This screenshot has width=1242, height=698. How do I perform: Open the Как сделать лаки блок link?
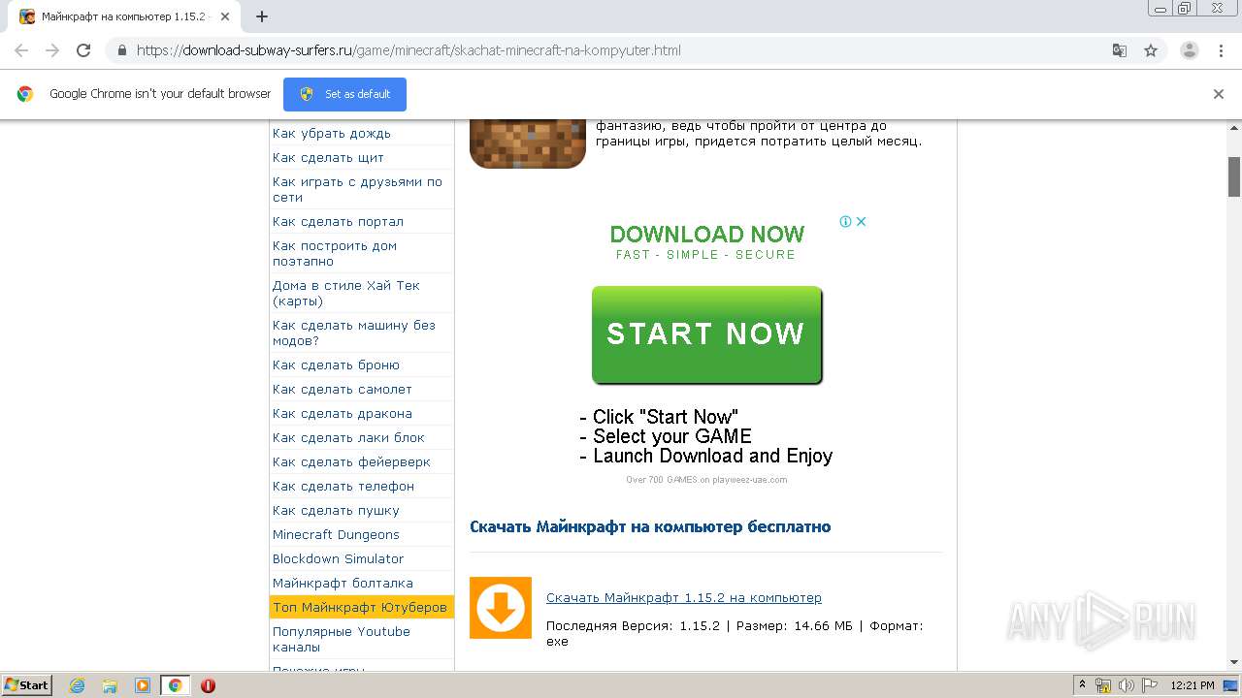click(348, 437)
